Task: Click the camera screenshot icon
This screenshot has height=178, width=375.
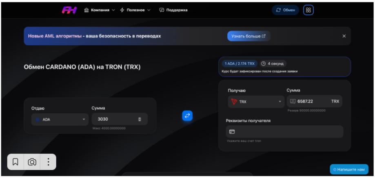Action: click(32, 162)
